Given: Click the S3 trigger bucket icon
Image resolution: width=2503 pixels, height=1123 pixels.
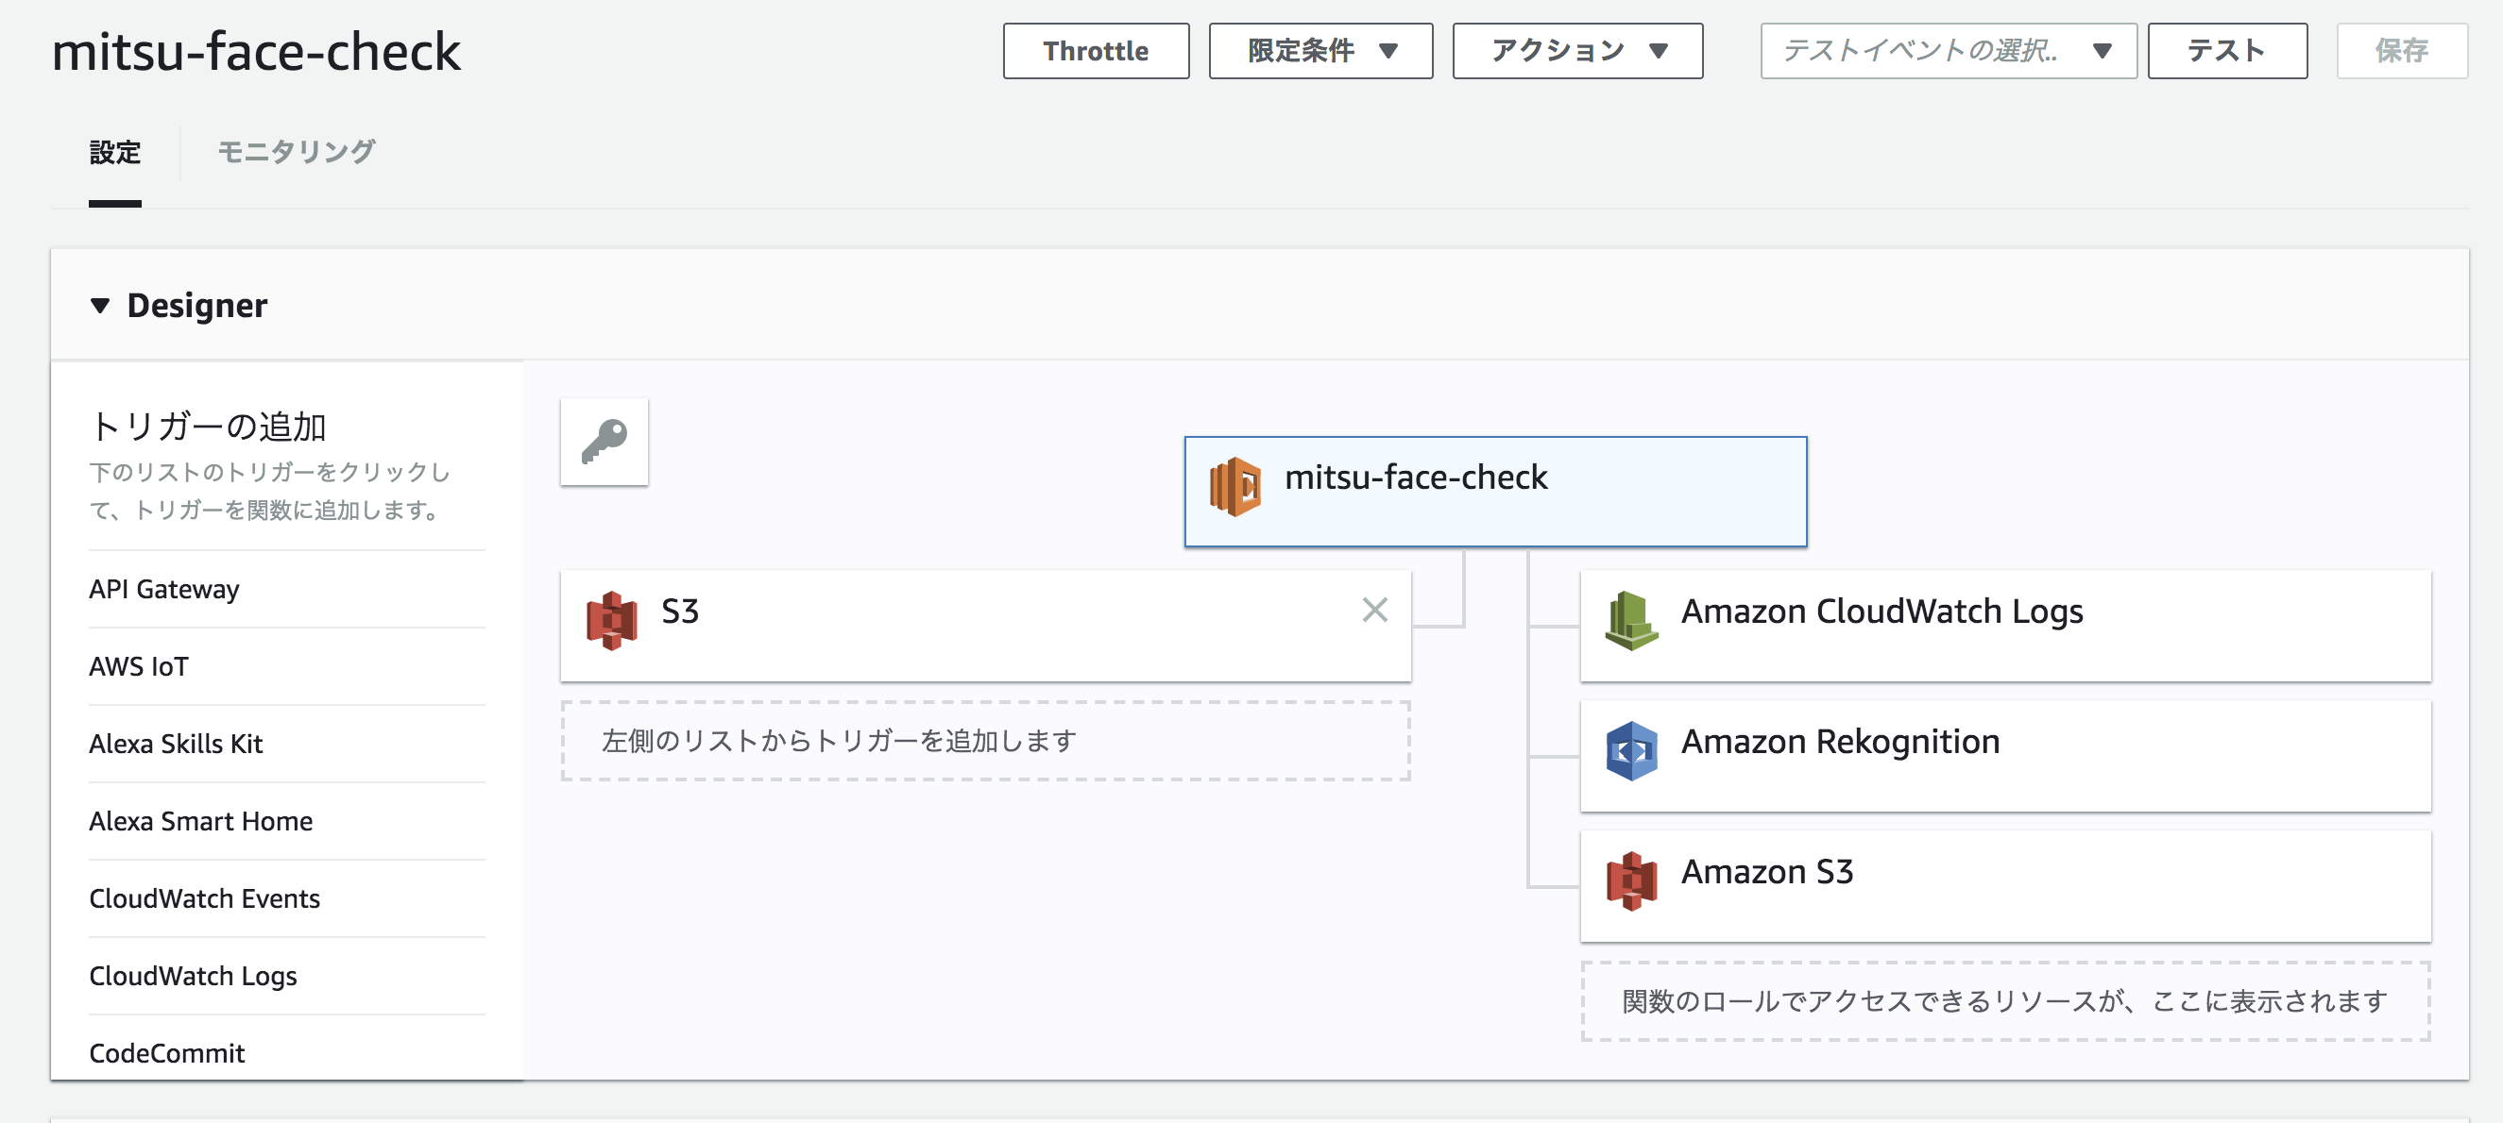Looking at the screenshot, I should pyautogui.click(x=611, y=620).
